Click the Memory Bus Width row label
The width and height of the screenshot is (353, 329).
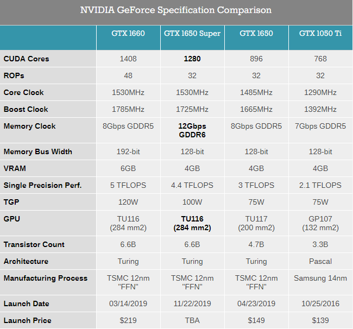[x=38, y=151]
